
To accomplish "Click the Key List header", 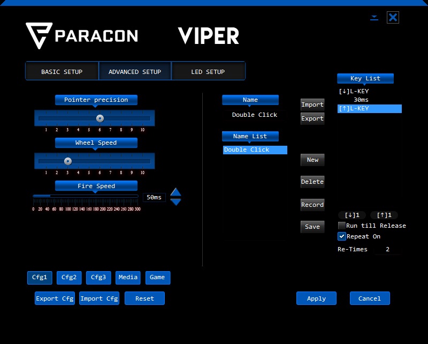I will [x=365, y=78].
